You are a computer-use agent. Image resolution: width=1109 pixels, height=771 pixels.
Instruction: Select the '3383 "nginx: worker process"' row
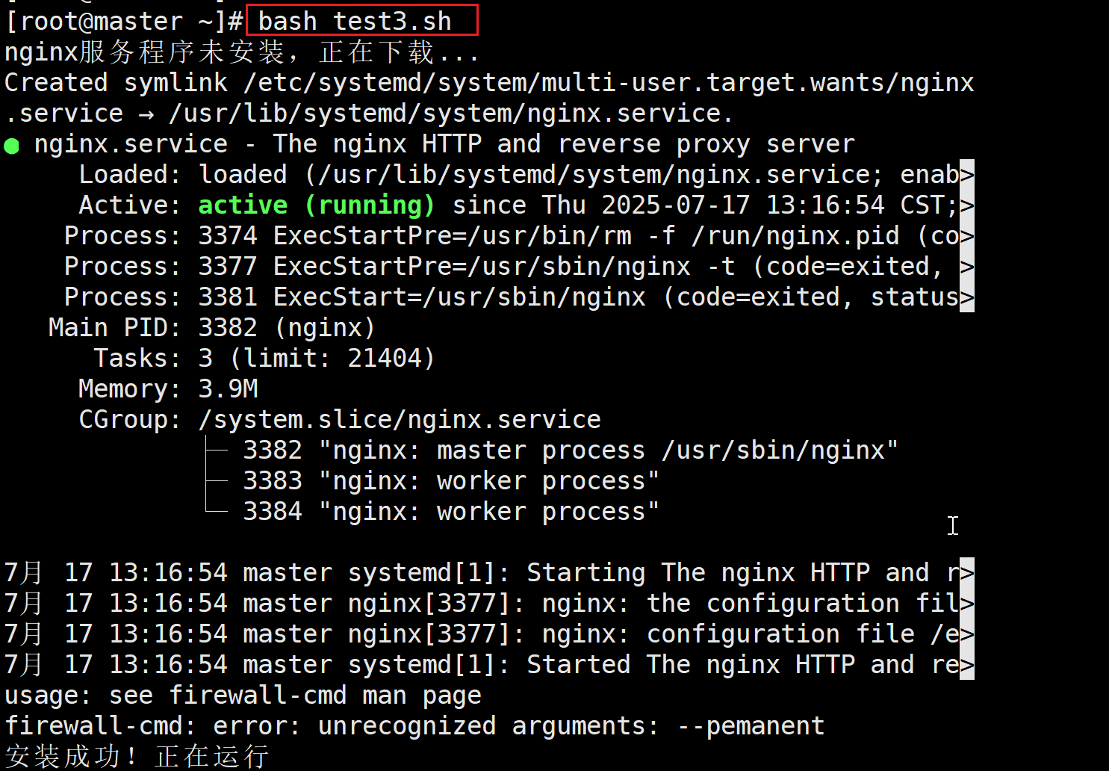tap(451, 481)
